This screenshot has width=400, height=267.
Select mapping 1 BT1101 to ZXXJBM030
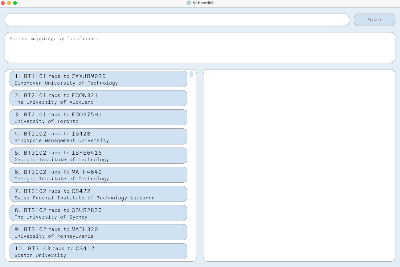tap(98, 79)
